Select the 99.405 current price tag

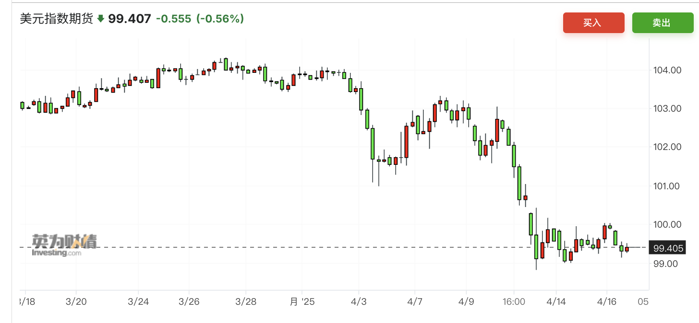coord(666,248)
